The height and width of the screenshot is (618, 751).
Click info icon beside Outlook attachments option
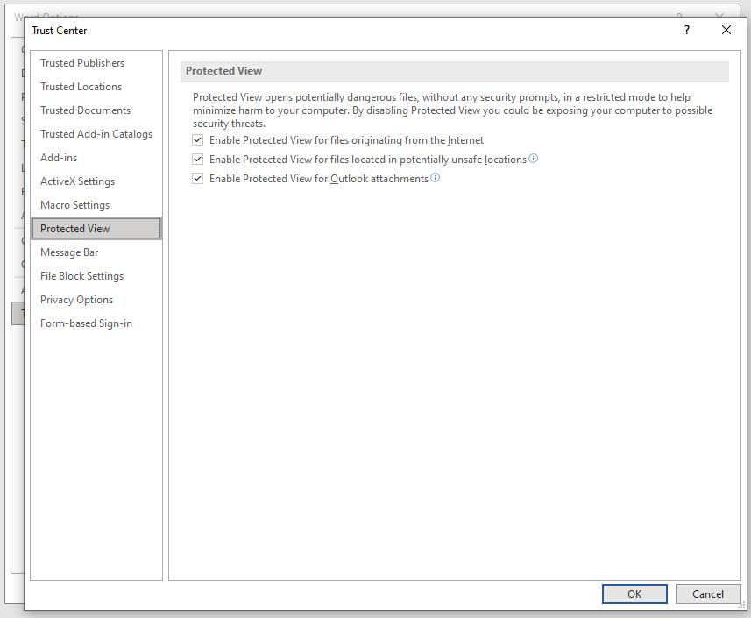[436, 178]
